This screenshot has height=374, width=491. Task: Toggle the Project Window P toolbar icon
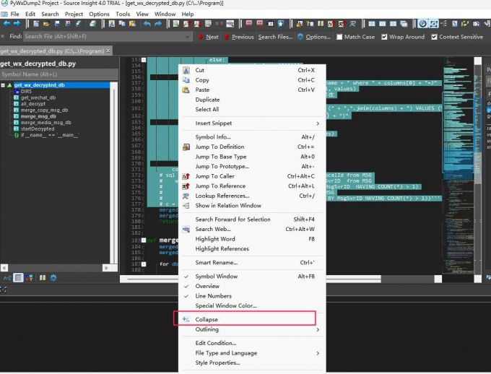[422, 24]
